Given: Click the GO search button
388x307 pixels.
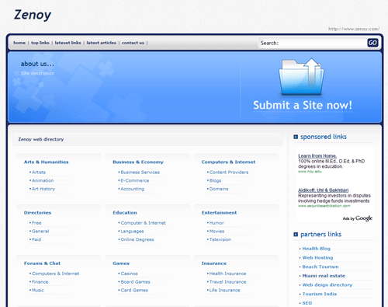Looking at the screenshot, I should click(x=372, y=43).
